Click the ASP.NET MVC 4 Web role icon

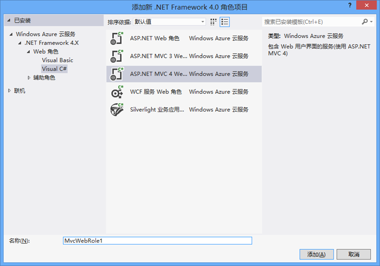(117, 74)
